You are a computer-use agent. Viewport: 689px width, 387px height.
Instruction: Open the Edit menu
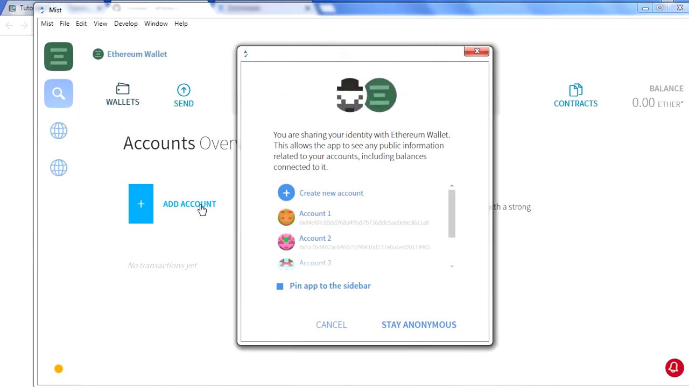click(81, 24)
